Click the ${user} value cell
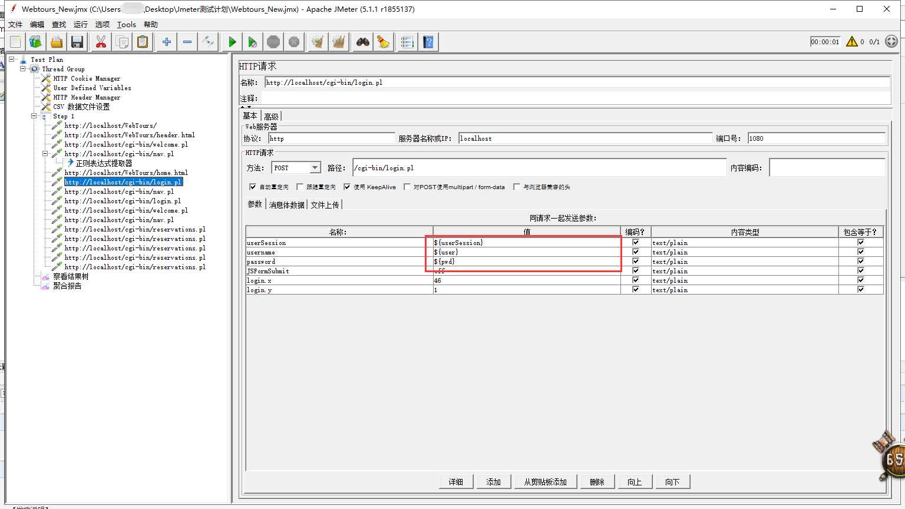Screen dimensions: 905x509 [527, 252]
